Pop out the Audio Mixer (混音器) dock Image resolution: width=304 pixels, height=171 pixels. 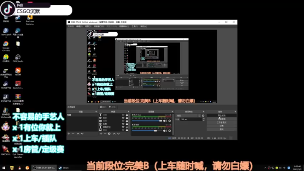point(173,112)
